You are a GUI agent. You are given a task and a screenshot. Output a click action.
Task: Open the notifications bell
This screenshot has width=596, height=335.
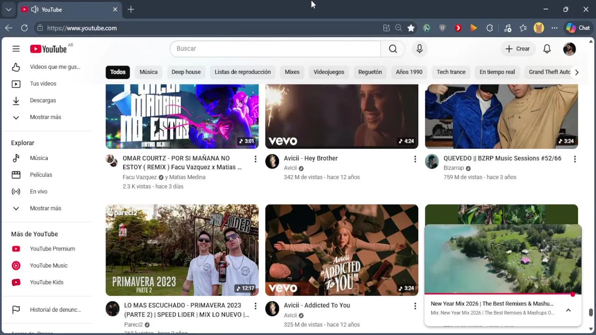pos(547,49)
